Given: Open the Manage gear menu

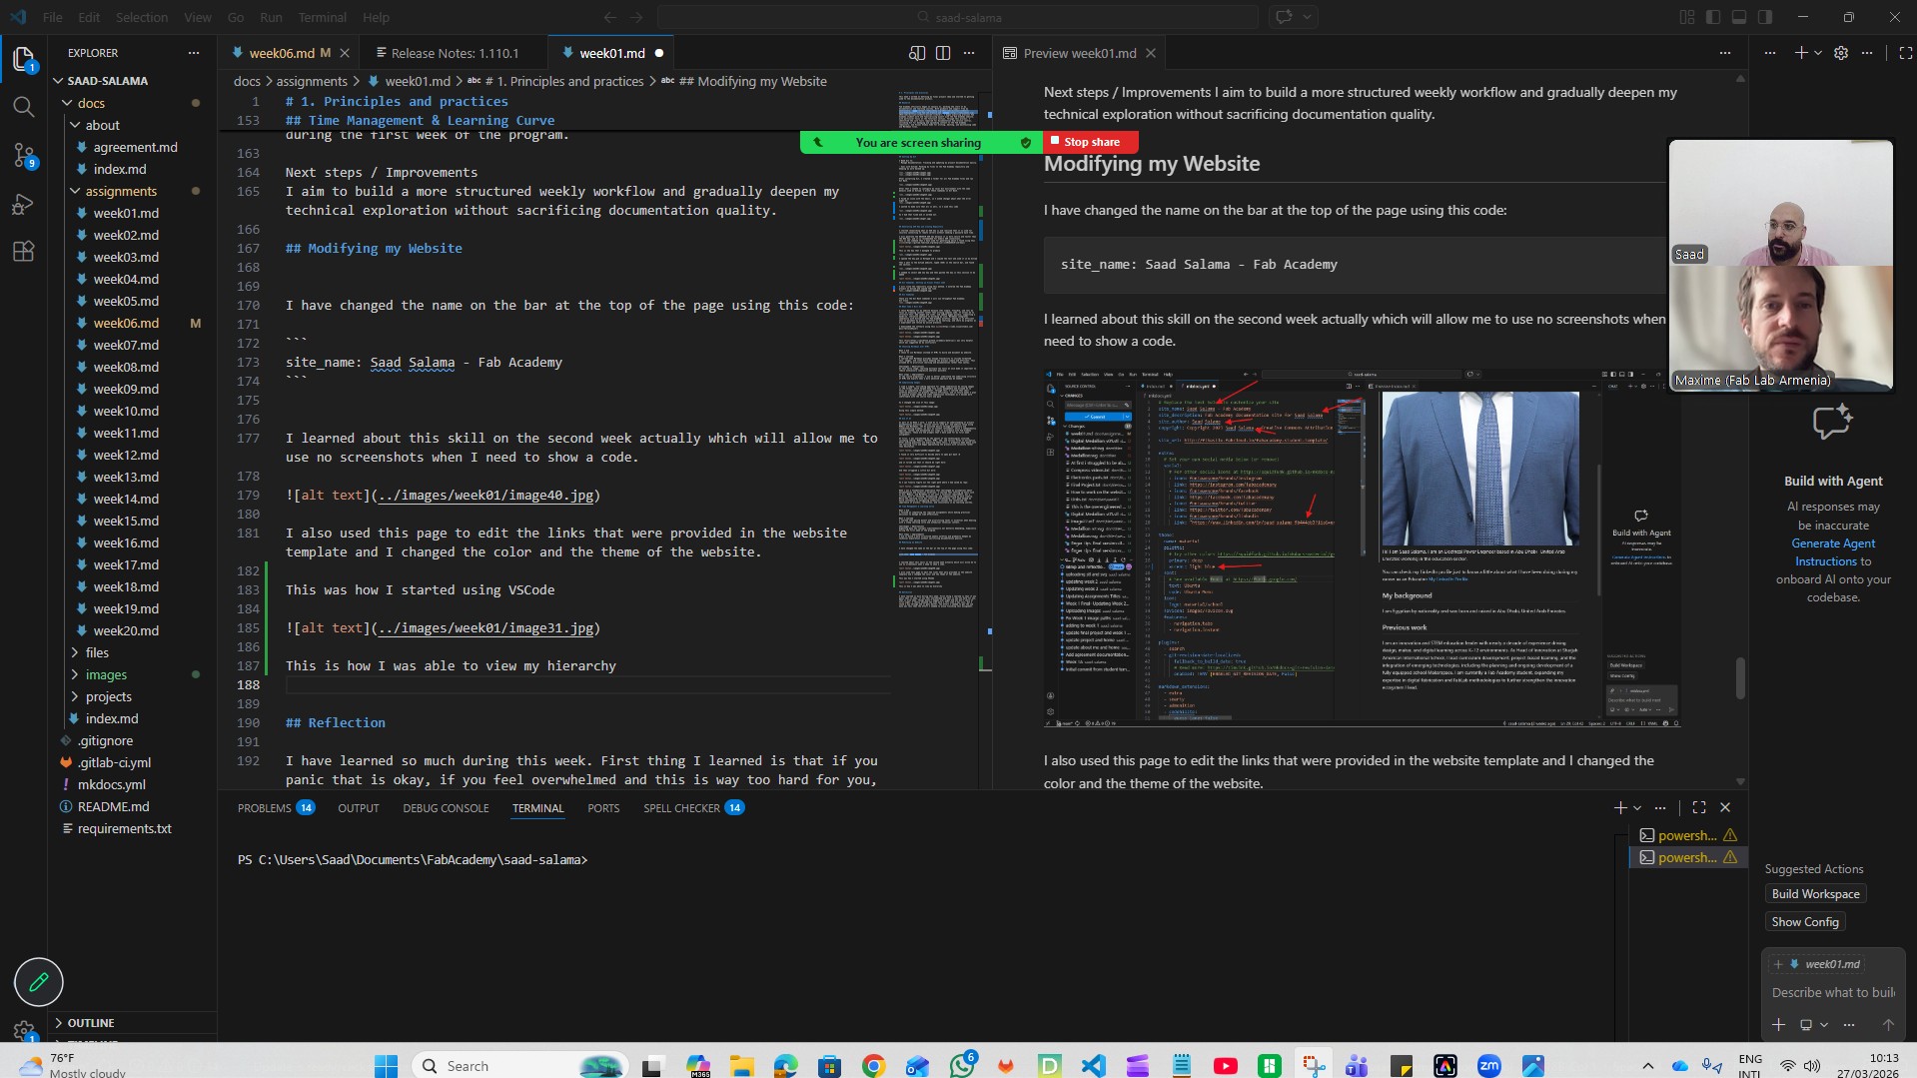Looking at the screenshot, I should [24, 1029].
